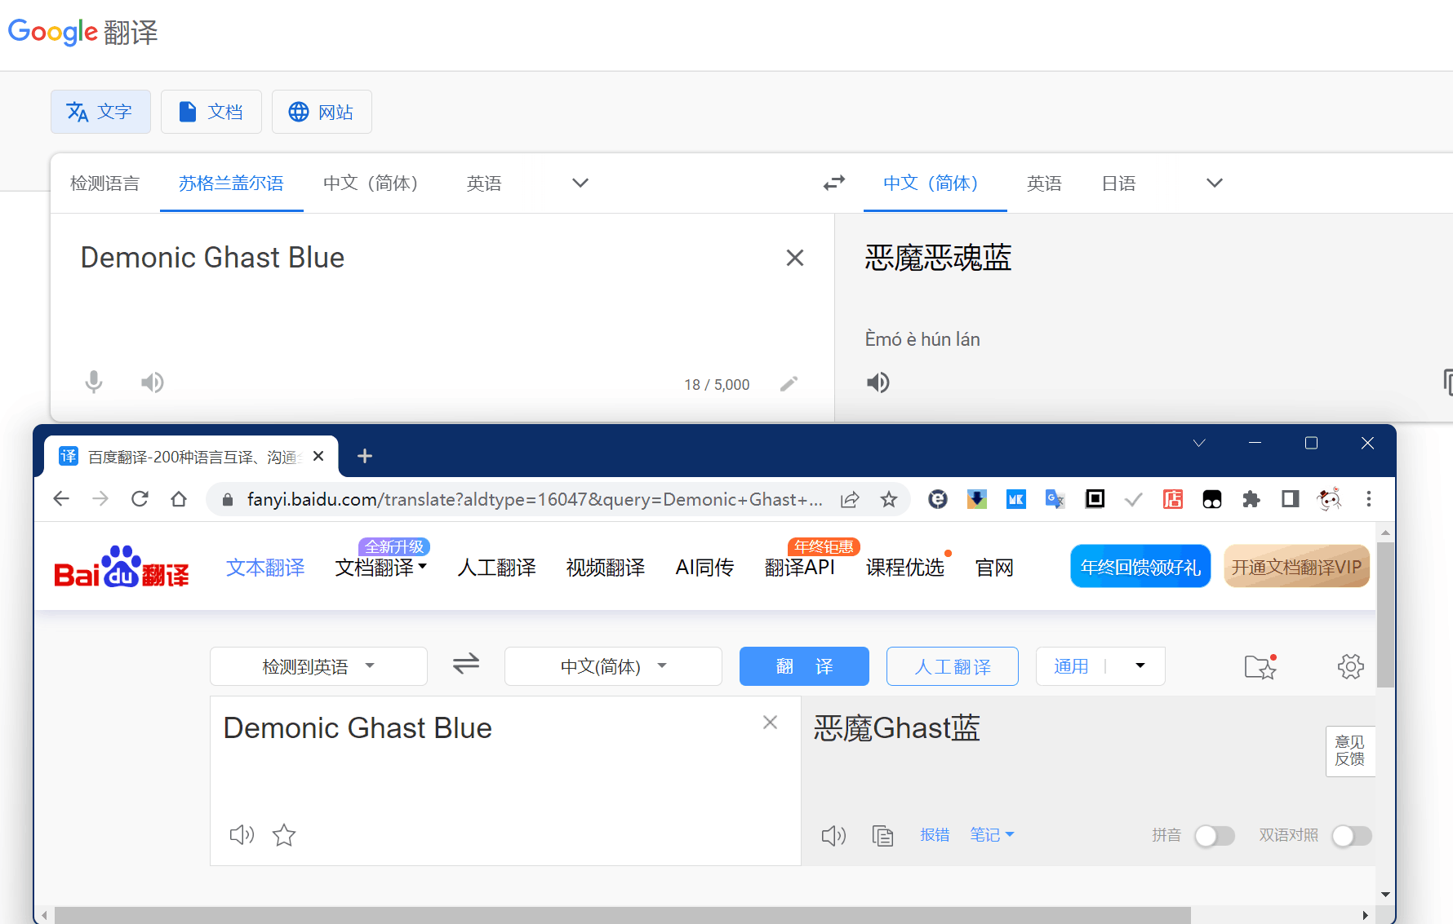
Task: Select the 文字 text mode tab
Action: 100,112
